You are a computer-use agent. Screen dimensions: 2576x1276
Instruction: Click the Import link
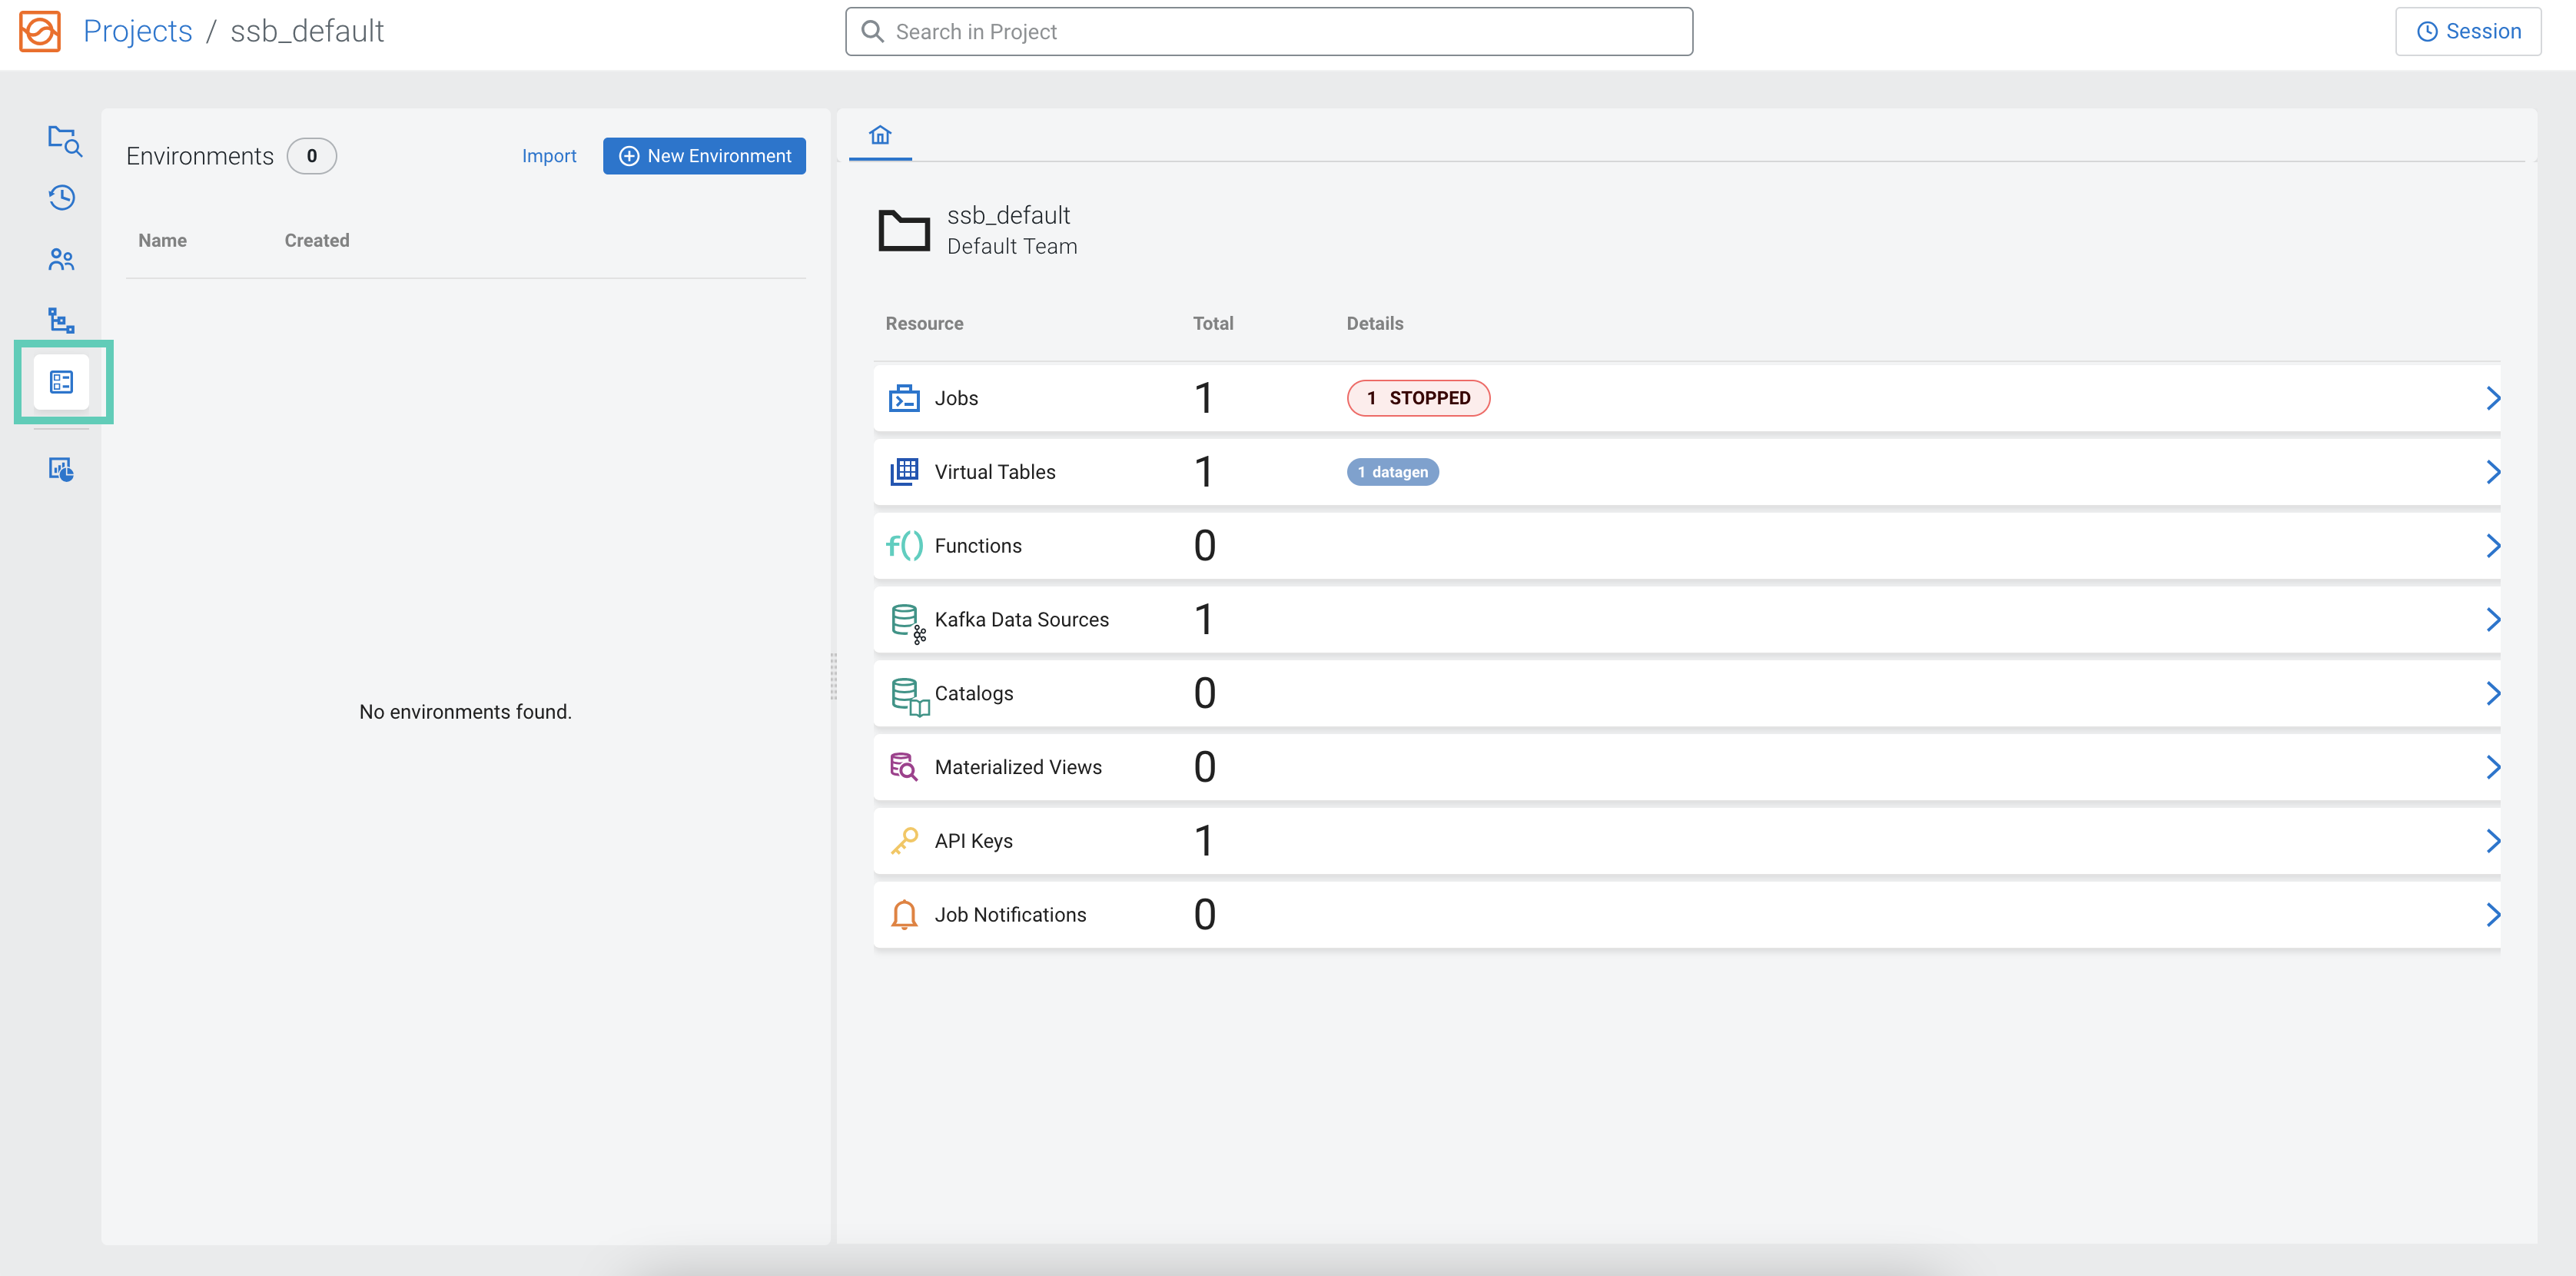tap(549, 156)
